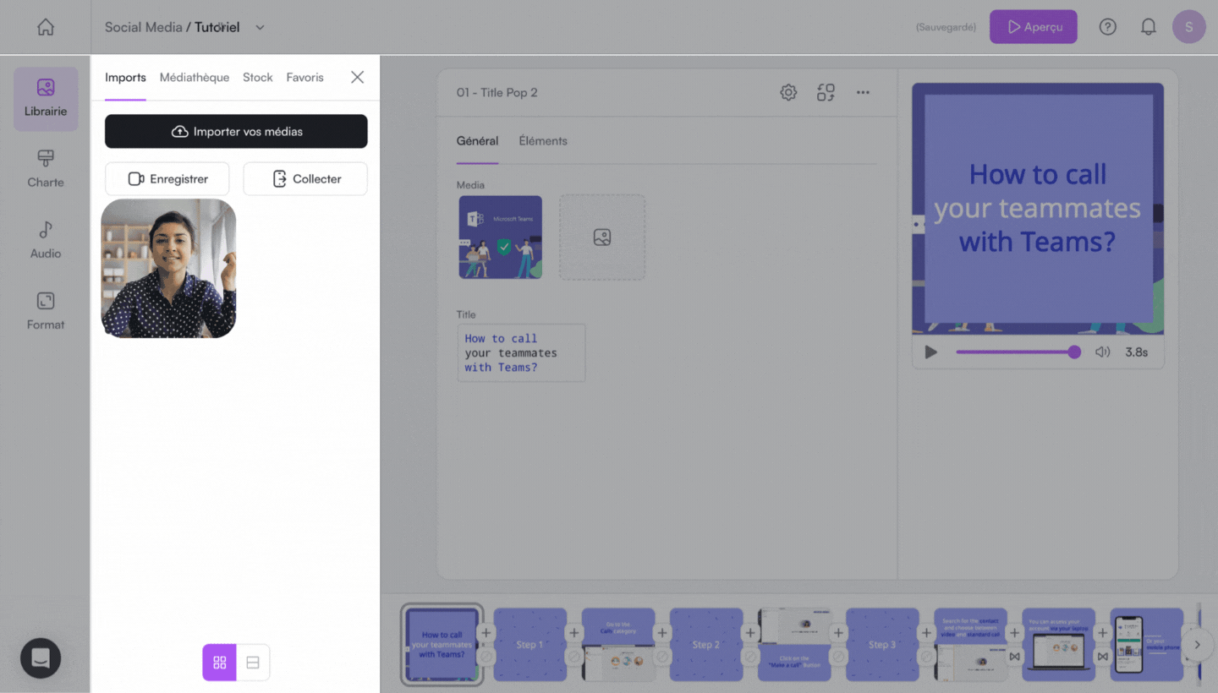Select the Médiathèque tab
1218x693 pixels.
click(x=195, y=77)
